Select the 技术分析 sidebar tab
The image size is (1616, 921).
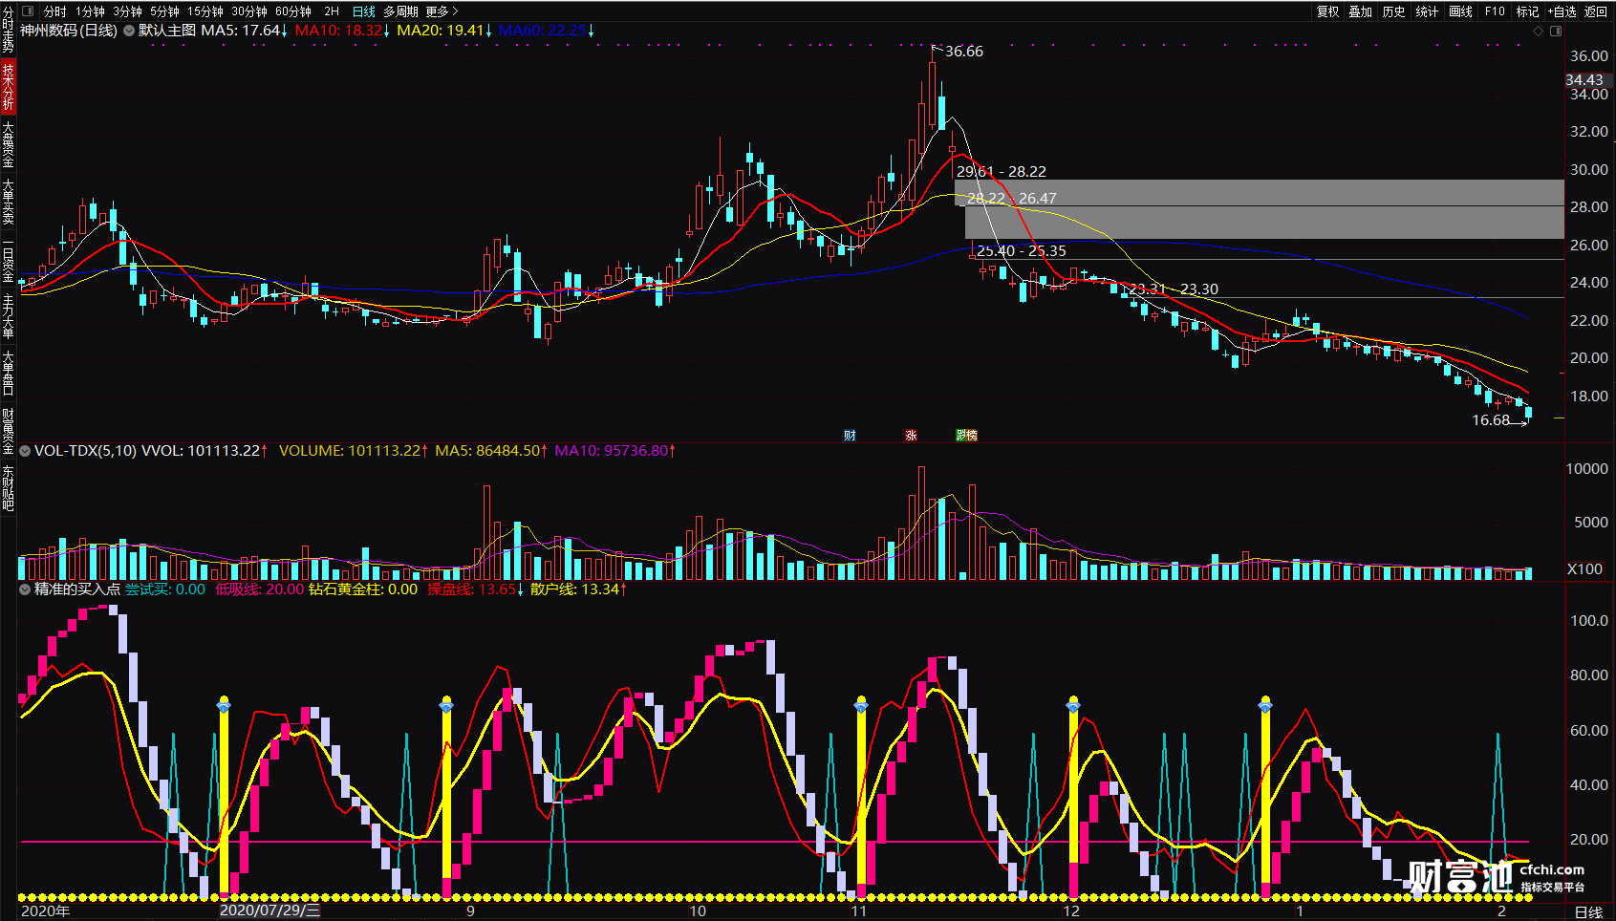coord(8,85)
